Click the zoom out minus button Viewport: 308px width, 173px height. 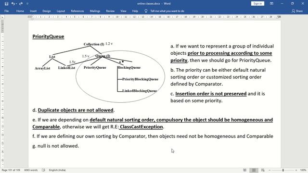click(x=269, y=170)
